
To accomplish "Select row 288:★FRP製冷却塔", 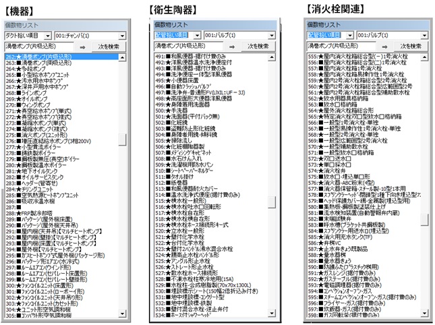I will pyautogui.click(x=61, y=214).
